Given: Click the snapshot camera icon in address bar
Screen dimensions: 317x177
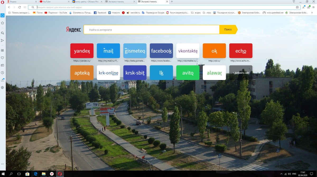Looking at the screenshot, I should [x=297, y=7].
